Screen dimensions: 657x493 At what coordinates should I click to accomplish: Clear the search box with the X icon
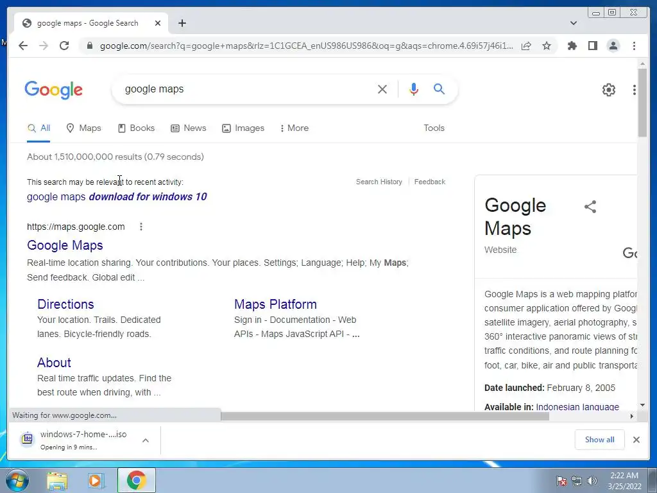tap(382, 89)
